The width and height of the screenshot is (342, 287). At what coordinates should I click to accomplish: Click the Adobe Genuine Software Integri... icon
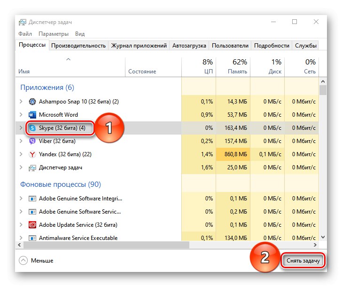pos(32,199)
